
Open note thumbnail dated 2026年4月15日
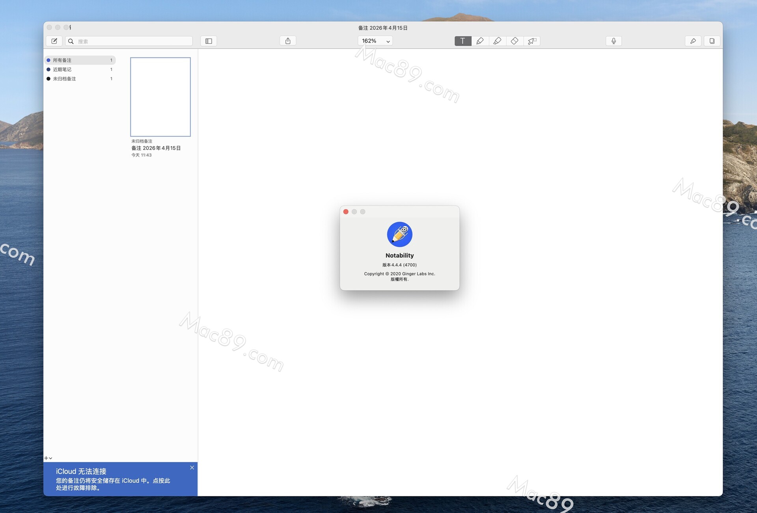click(x=160, y=97)
